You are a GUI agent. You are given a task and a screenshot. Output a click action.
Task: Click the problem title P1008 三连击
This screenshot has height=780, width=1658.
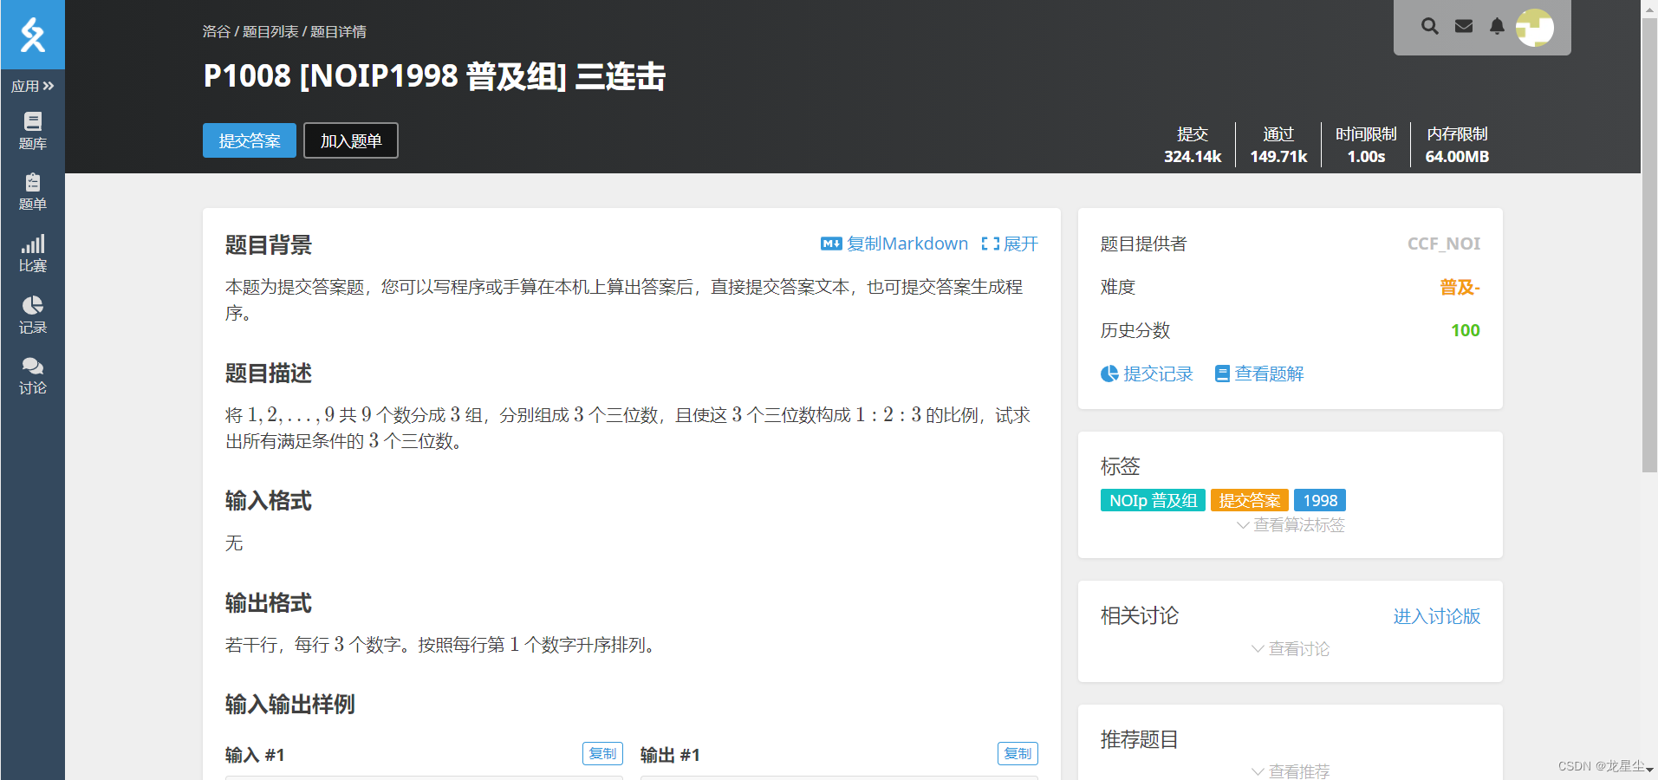434,76
